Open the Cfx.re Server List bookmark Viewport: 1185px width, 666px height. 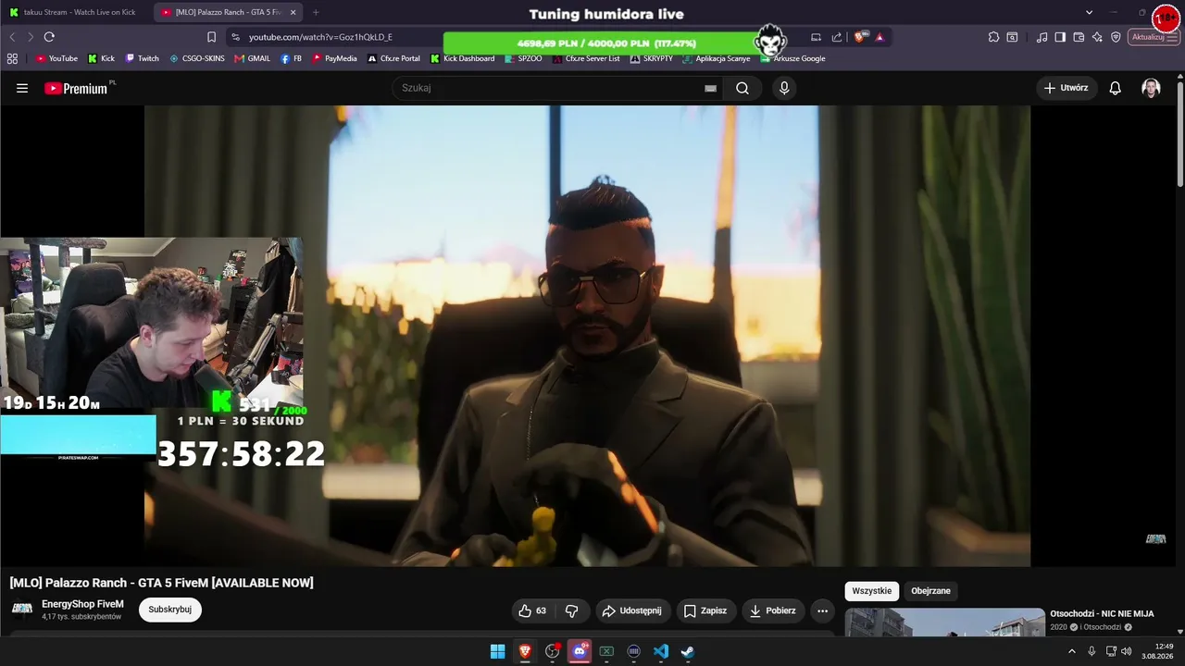coord(586,58)
